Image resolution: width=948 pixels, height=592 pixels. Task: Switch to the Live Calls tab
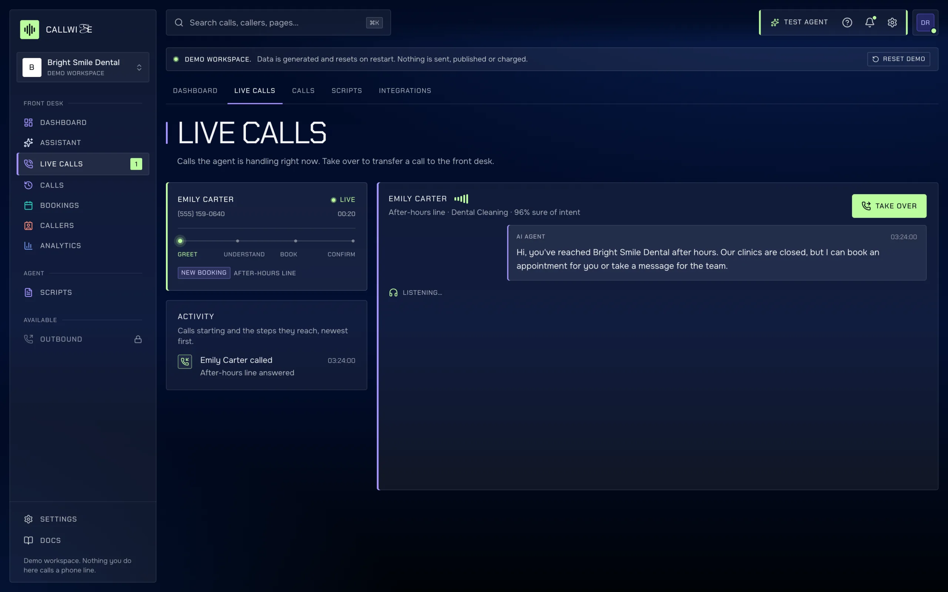click(255, 91)
